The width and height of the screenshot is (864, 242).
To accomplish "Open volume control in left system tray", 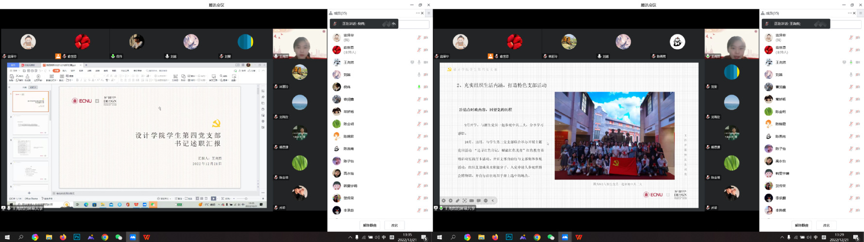I will tap(377, 237).
